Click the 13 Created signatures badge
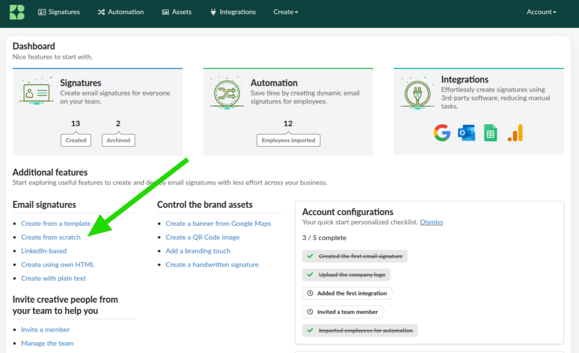The height and width of the screenshot is (353, 579). pos(76,140)
